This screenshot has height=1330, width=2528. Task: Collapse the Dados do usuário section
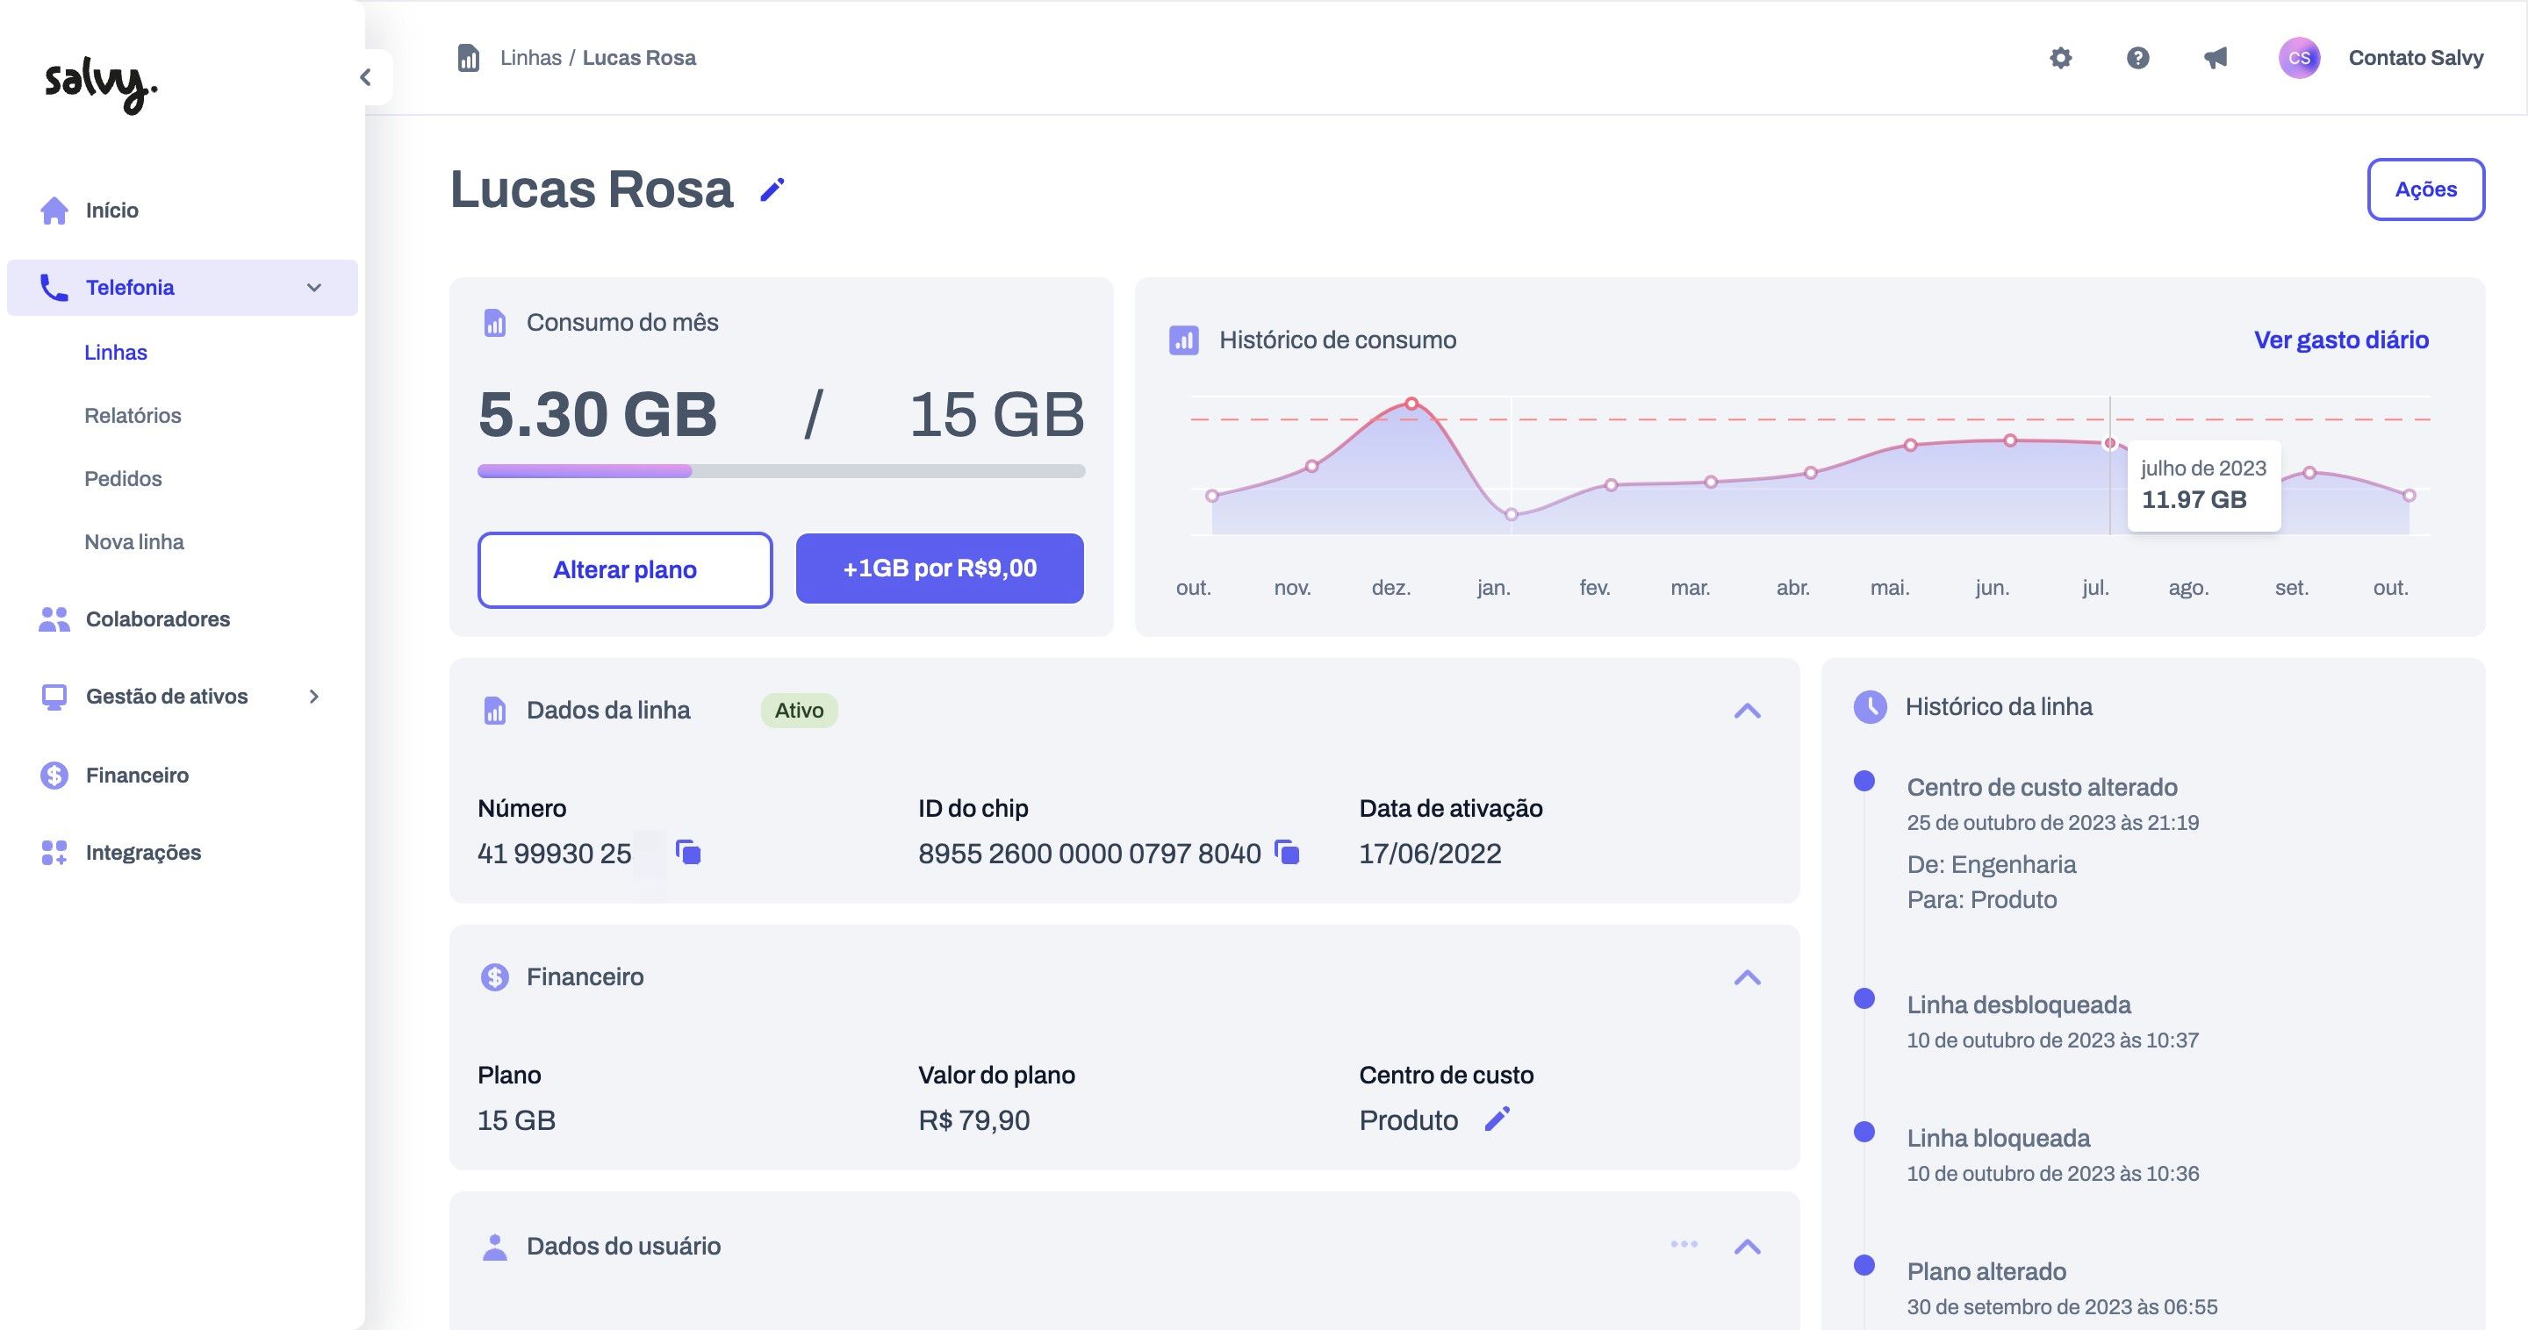point(1747,1247)
